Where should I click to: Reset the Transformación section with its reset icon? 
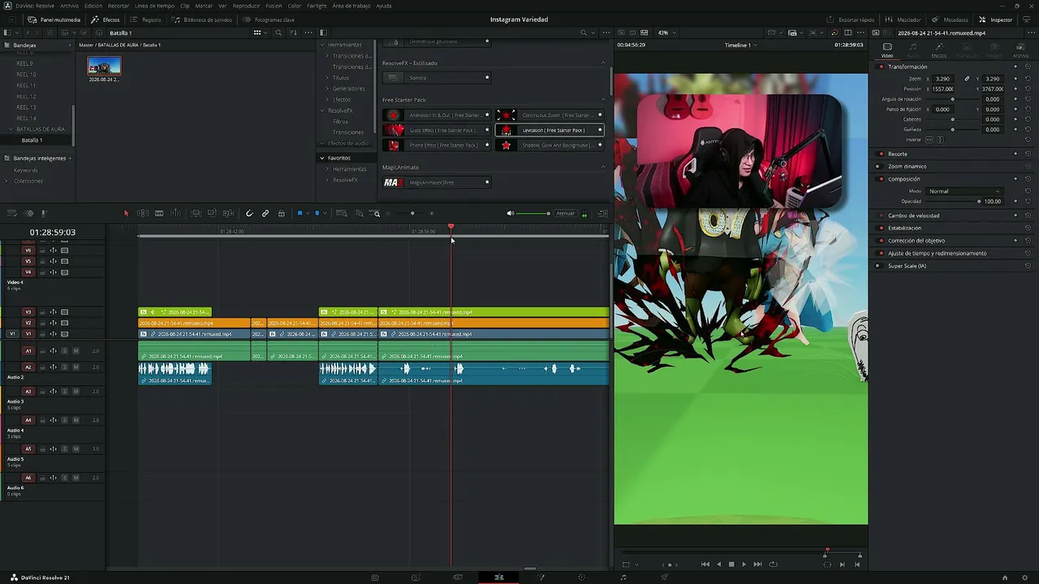pos(1028,67)
